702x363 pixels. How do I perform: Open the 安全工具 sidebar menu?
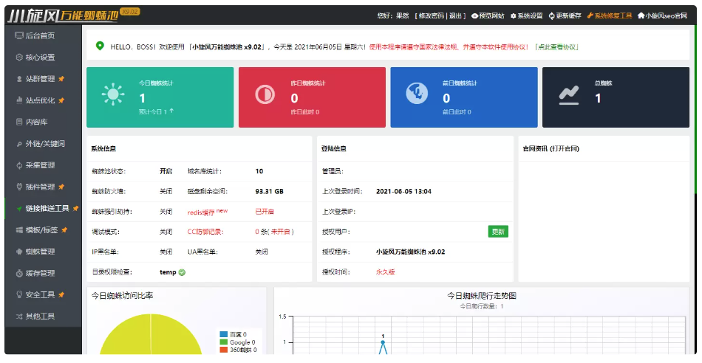tap(44, 294)
